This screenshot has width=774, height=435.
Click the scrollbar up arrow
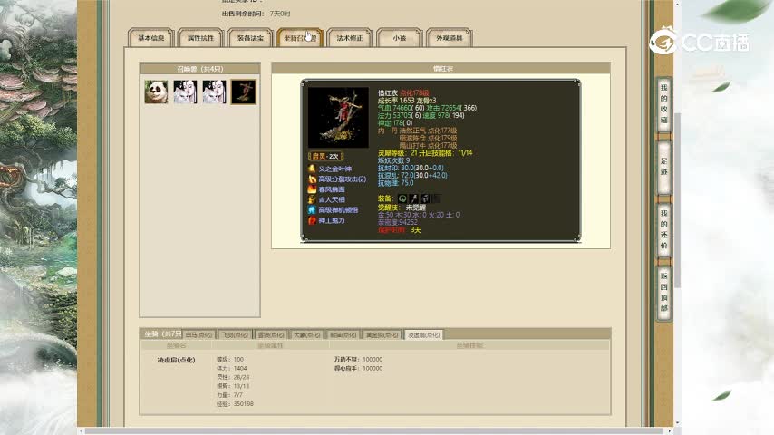pos(678,4)
